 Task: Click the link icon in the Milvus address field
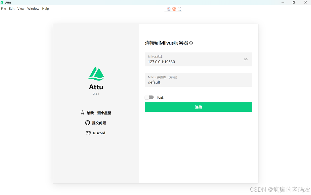246,59
